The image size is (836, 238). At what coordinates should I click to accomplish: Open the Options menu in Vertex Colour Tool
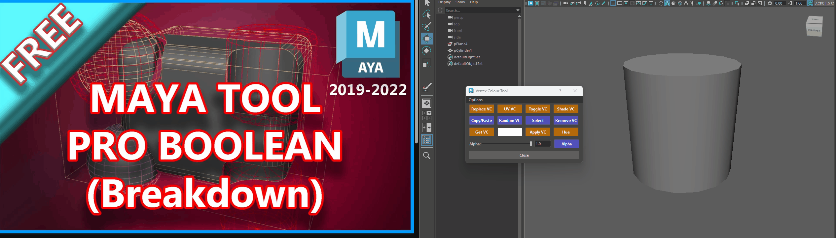pos(476,100)
